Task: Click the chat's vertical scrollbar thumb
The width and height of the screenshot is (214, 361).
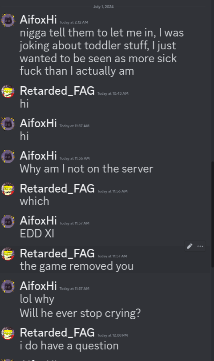Action: pyautogui.click(x=213, y=214)
